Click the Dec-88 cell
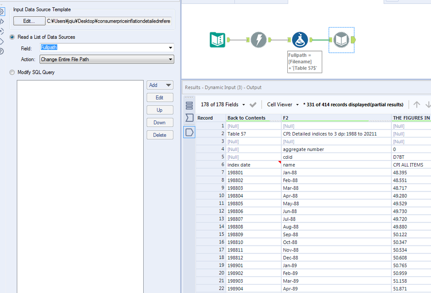 pyautogui.click(x=337, y=258)
